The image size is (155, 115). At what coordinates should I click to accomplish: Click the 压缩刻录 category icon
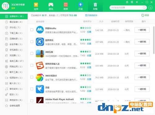pyautogui.click(x=7, y=39)
